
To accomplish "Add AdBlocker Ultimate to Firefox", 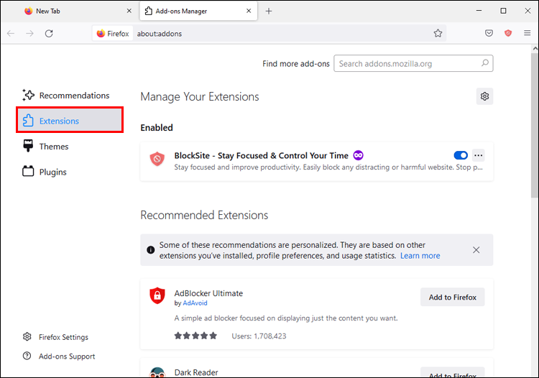I will (x=453, y=298).
